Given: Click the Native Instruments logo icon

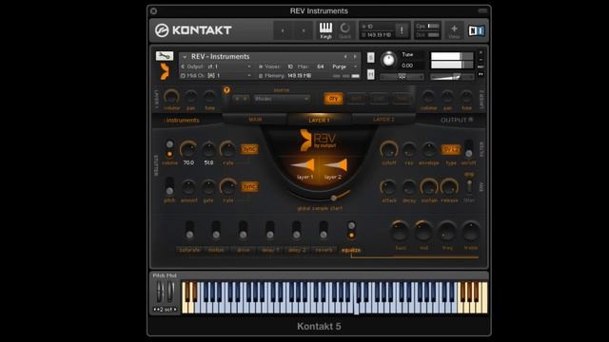Looking at the screenshot, I should tap(476, 30).
